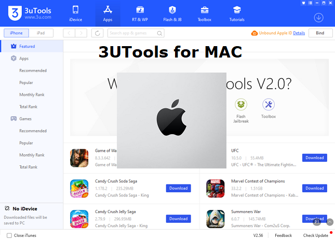Click the scroll-to-top round arrow
The height and width of the screenshot is (240, 335).
[x=330, y=222]
